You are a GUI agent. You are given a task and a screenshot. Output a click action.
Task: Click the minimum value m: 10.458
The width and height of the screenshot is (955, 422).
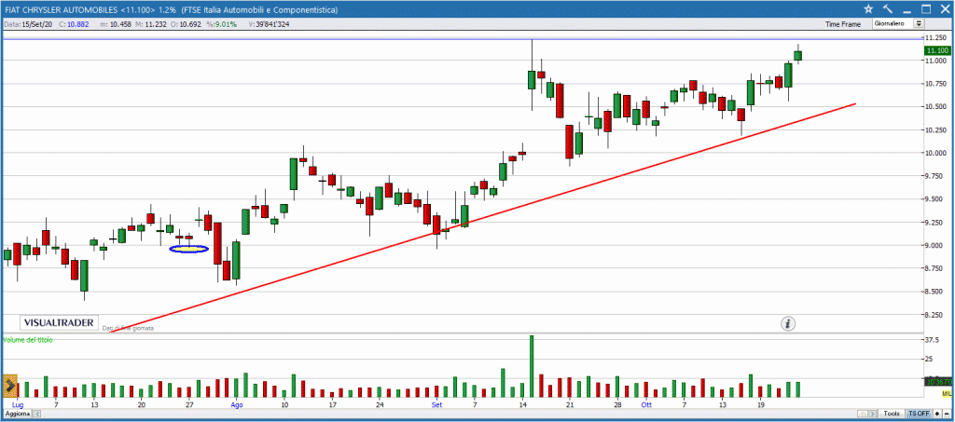click(114, 23)
